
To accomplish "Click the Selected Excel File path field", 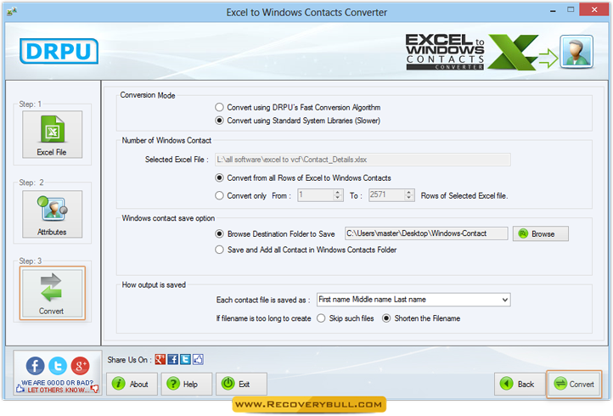I will point(363,160).
